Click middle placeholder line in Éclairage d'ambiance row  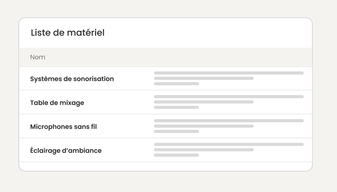tap(204, 150)
